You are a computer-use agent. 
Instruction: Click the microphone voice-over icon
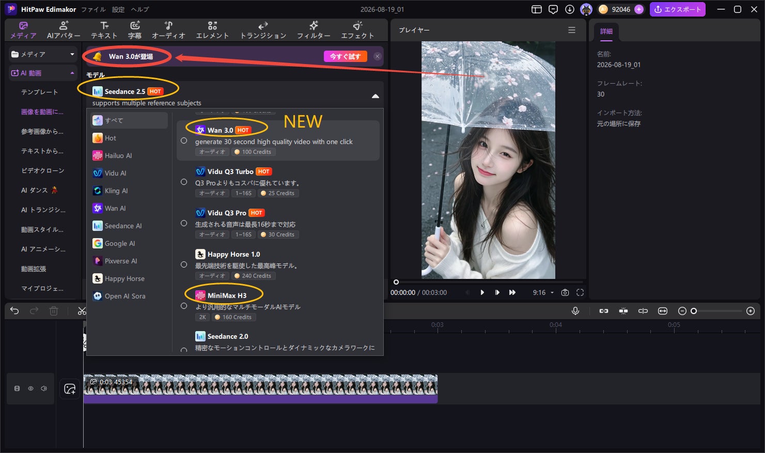point(575,311)
